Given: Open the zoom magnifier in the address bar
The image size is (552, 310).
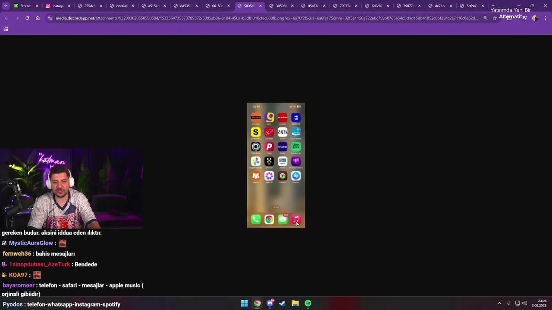Looking at the screenshot, I should click(485, 18).
